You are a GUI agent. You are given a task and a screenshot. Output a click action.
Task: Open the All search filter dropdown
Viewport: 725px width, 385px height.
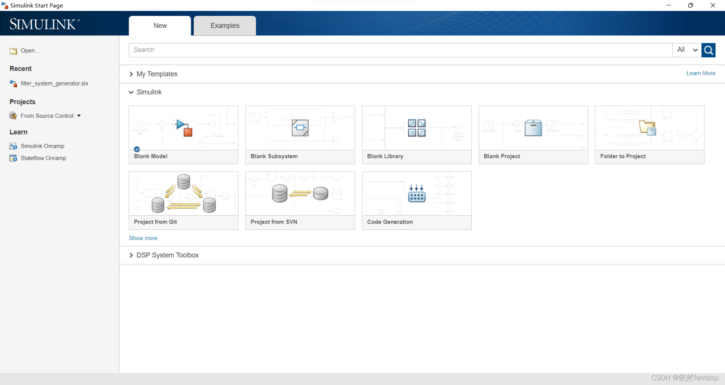[x=687, y=50]
